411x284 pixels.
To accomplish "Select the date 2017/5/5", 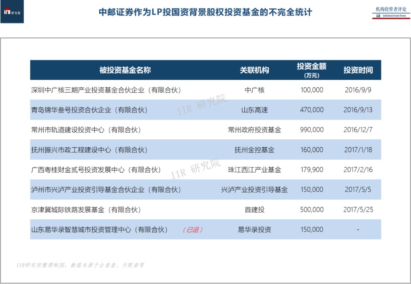I will [x=358, y=189].
